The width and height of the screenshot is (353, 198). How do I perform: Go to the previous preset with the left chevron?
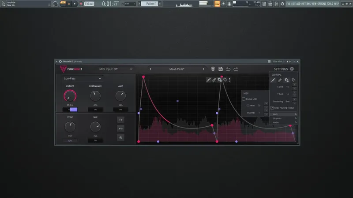coord(150,69)
